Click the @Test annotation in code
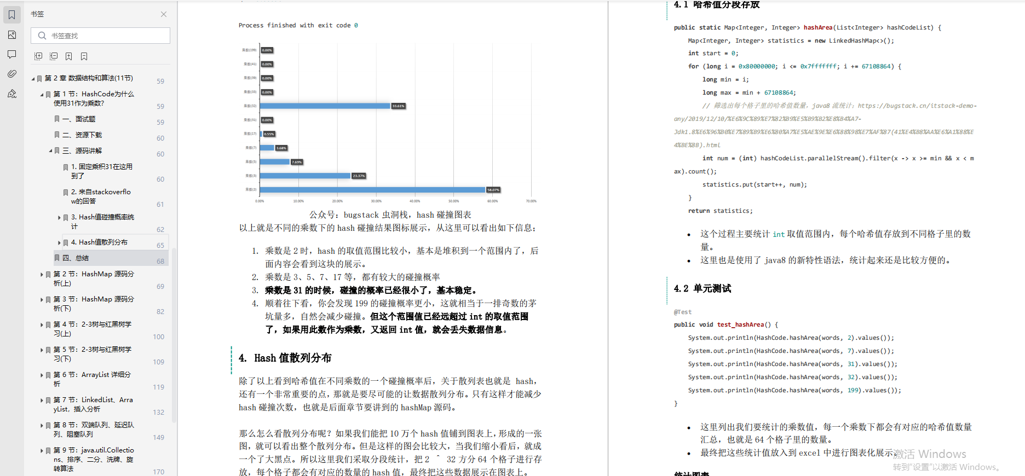The width and height of the screenshot is (1025, 476). pos(683,312)
